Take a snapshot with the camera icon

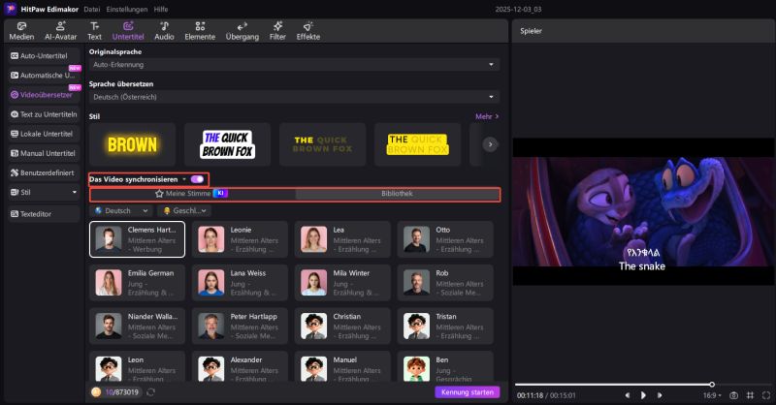732,395
